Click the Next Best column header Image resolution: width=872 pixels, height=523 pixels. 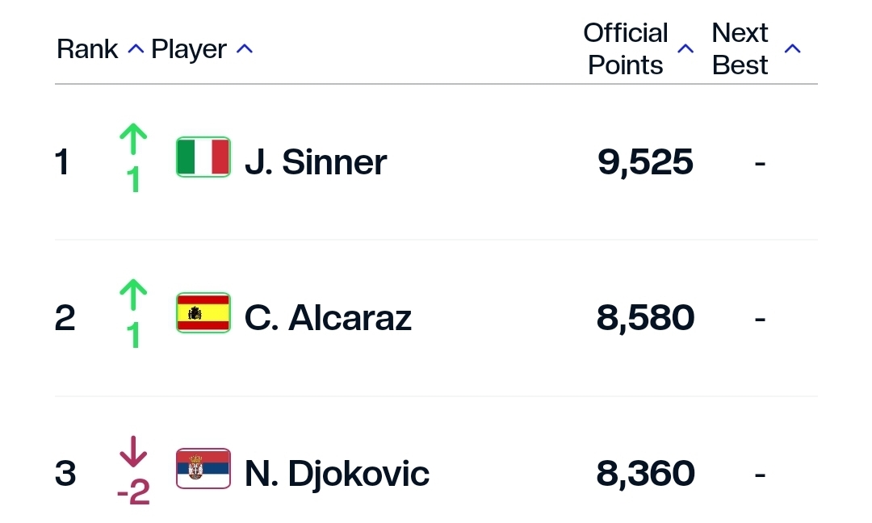[740, 49]
